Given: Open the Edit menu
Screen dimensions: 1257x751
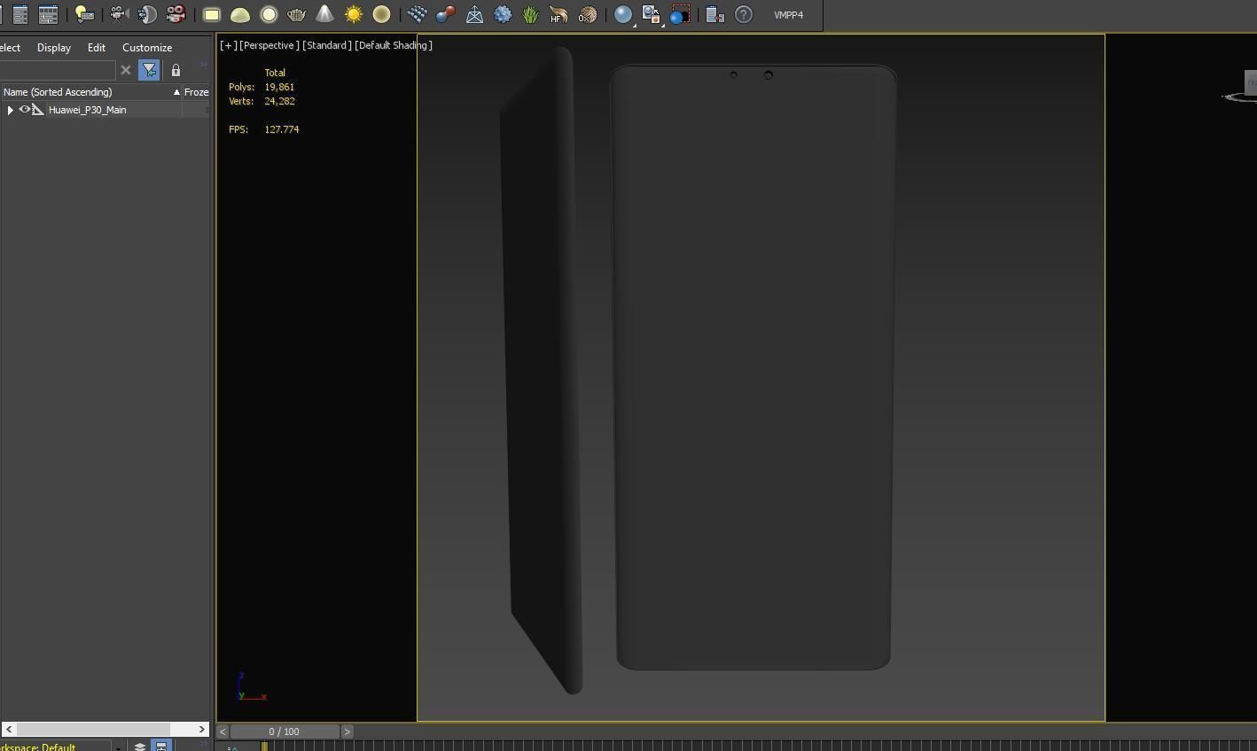Looking at the screenshot, I should tap(97, 48).
